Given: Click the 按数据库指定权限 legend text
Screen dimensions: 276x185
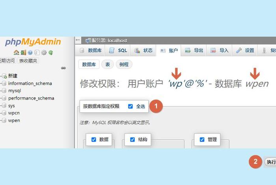Looking at the screenshot, I should (101, 106).
